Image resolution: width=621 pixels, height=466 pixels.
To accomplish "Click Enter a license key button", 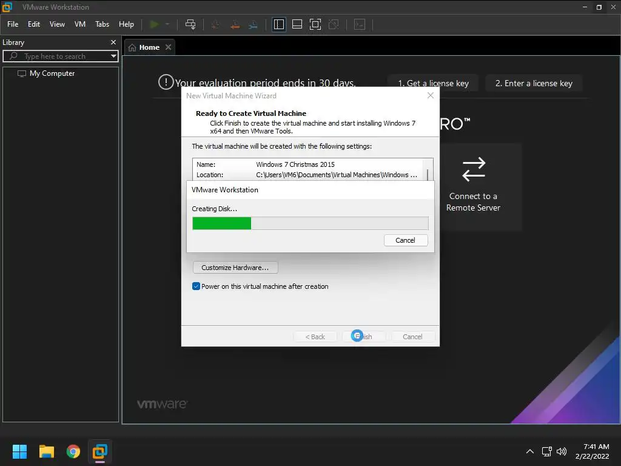I will click(x=534, y=83).
